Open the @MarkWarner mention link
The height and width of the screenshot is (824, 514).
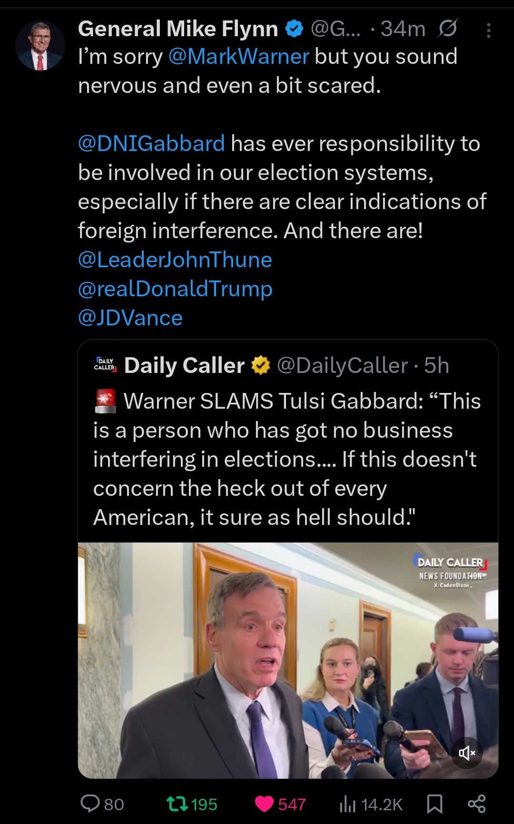(239, 57)
